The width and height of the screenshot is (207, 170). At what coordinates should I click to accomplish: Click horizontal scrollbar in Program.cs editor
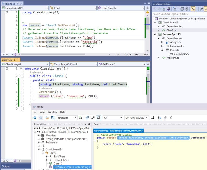[x=53, y=54]
